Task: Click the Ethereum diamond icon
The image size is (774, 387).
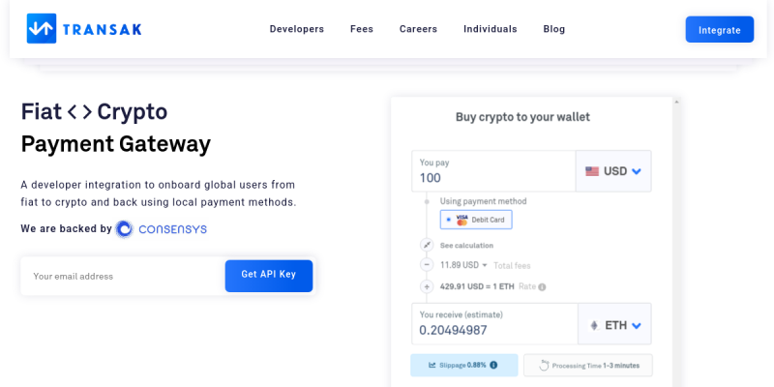Action: (x=593, y=325)
